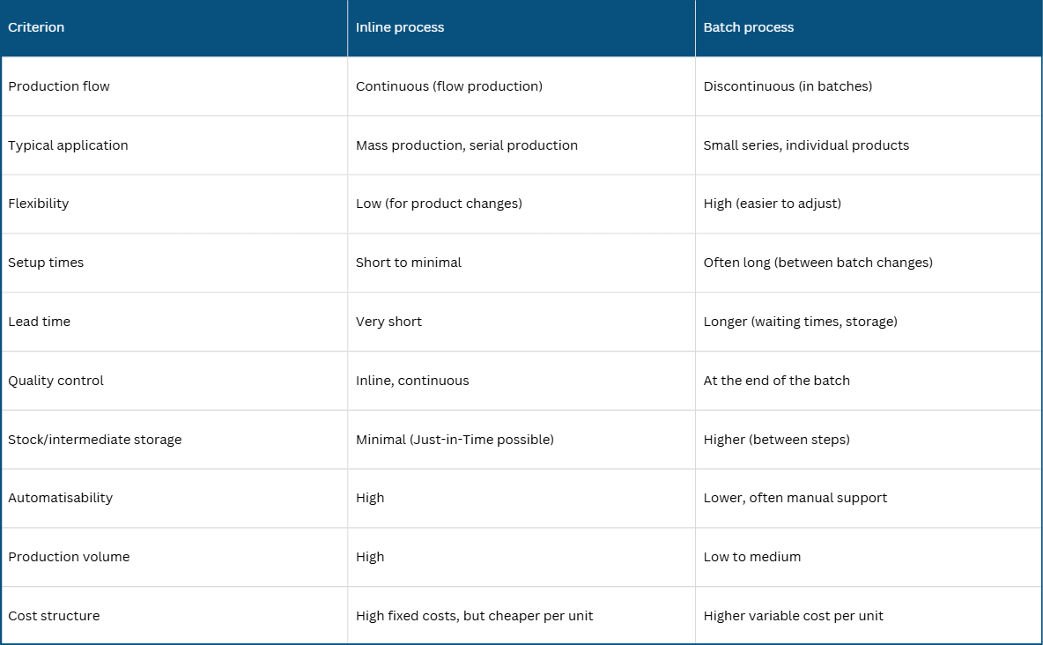Select the Production flow row label
This screenshot has height=645, width=1043.
pos(174,86)
